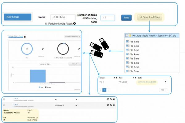Screen dimensions: 185x123
Task: Click the Name field containing USB Sticks
Action: tap(63, 18)
